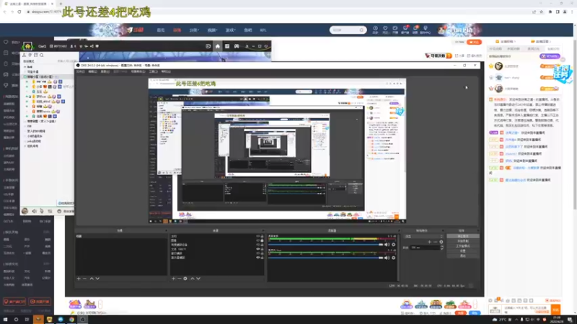Toggle visibility of display capture source

coord(258,258)
